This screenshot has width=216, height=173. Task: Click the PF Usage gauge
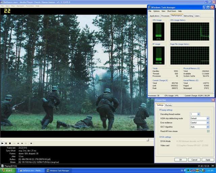[x=158, y=55]
